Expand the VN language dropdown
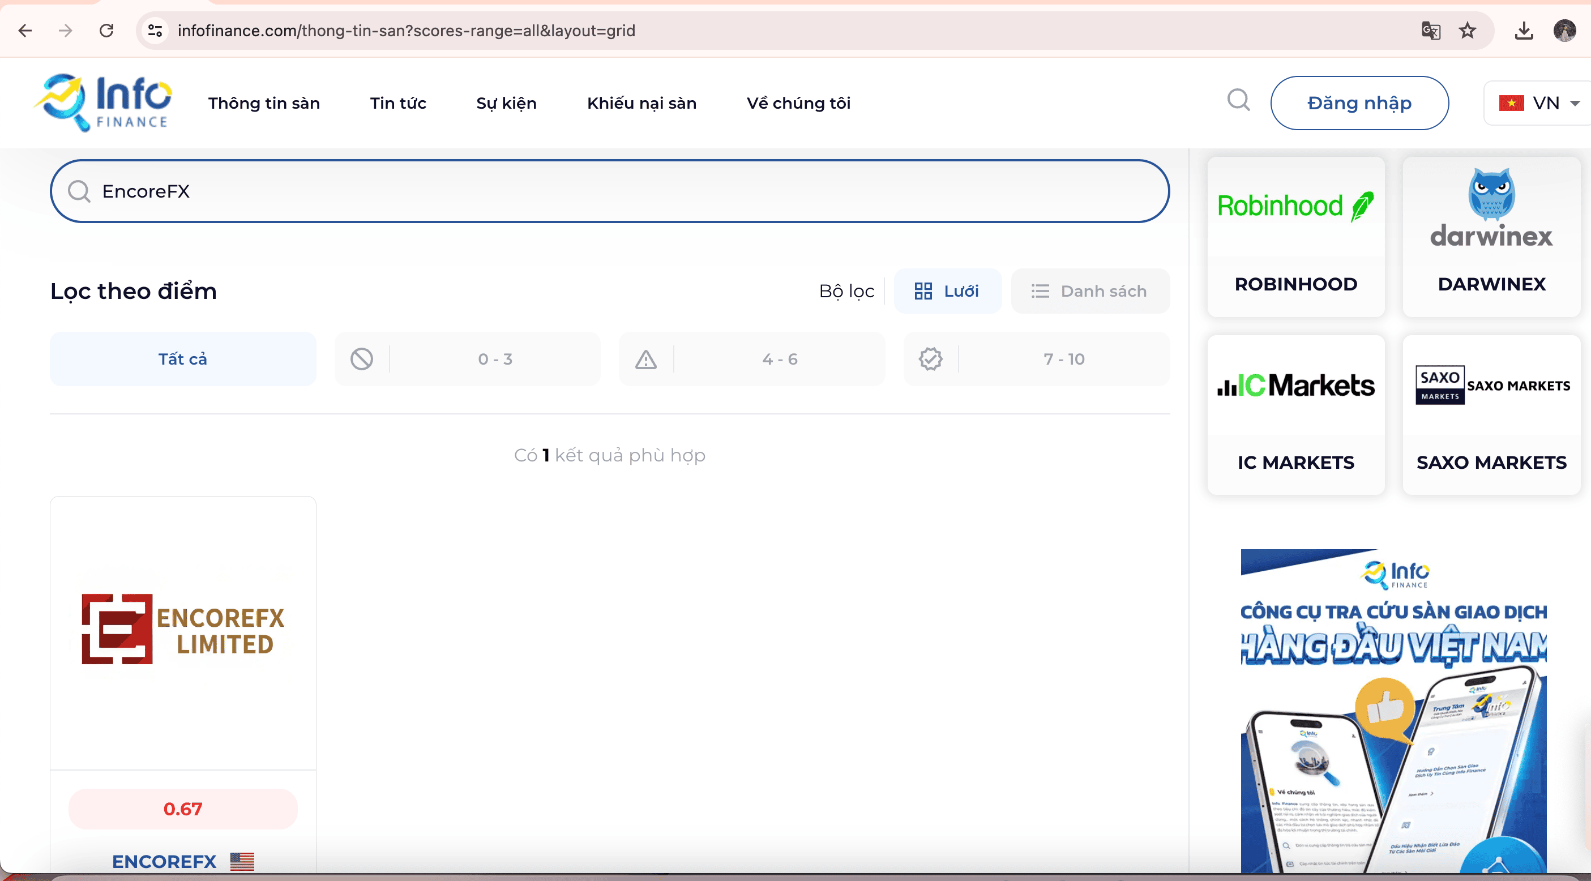 [1539, 103]
